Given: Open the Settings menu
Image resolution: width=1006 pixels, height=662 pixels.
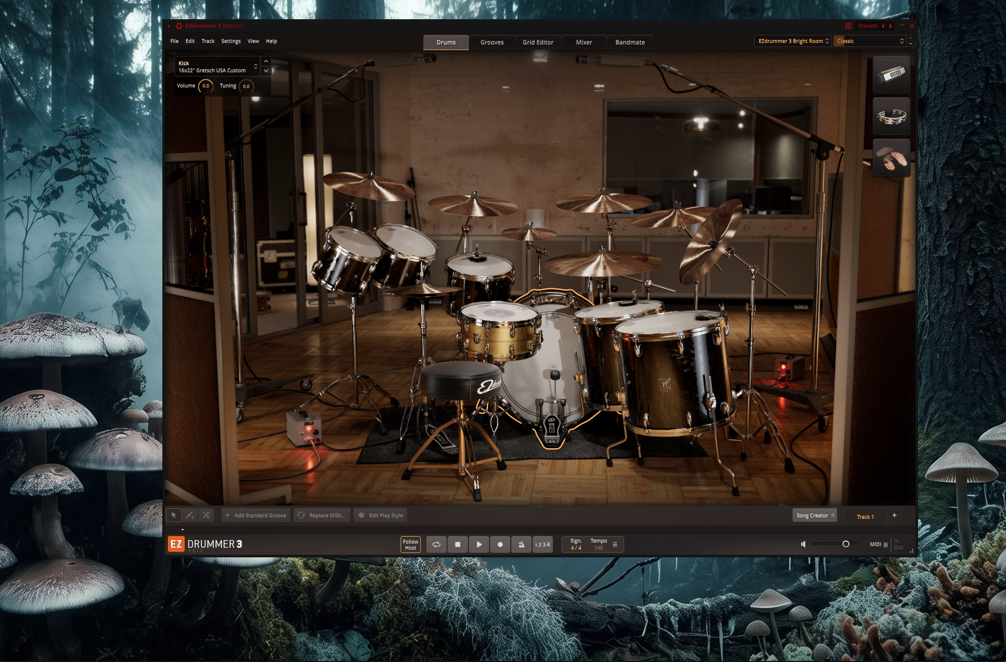Looking at the screenshot, I should click(231, 41).
